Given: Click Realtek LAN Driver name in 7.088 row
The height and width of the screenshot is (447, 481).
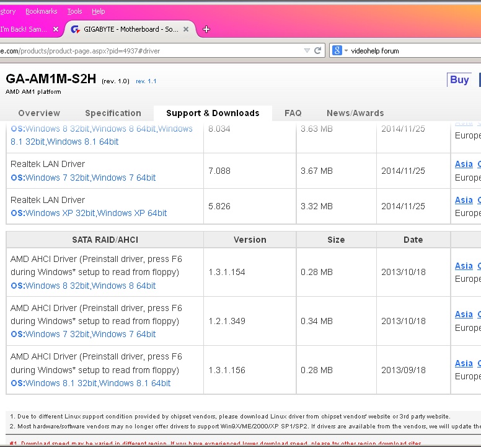Looking at the screenshot, I should 48,164.
